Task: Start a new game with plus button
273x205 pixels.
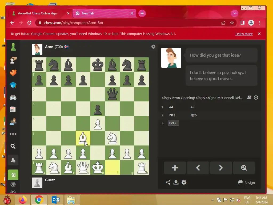Action: [x=175, y=168]
